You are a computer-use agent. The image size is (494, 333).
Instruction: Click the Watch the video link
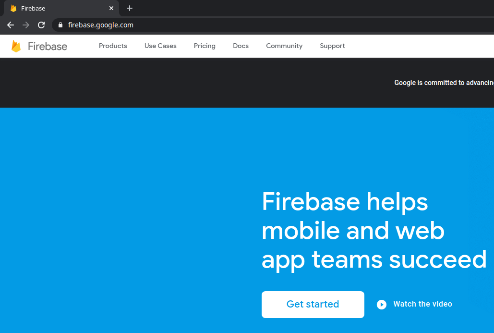coord(422,304)
